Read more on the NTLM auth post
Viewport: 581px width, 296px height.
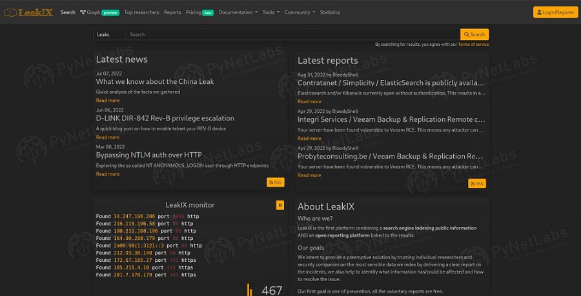(x=108, y=174)
